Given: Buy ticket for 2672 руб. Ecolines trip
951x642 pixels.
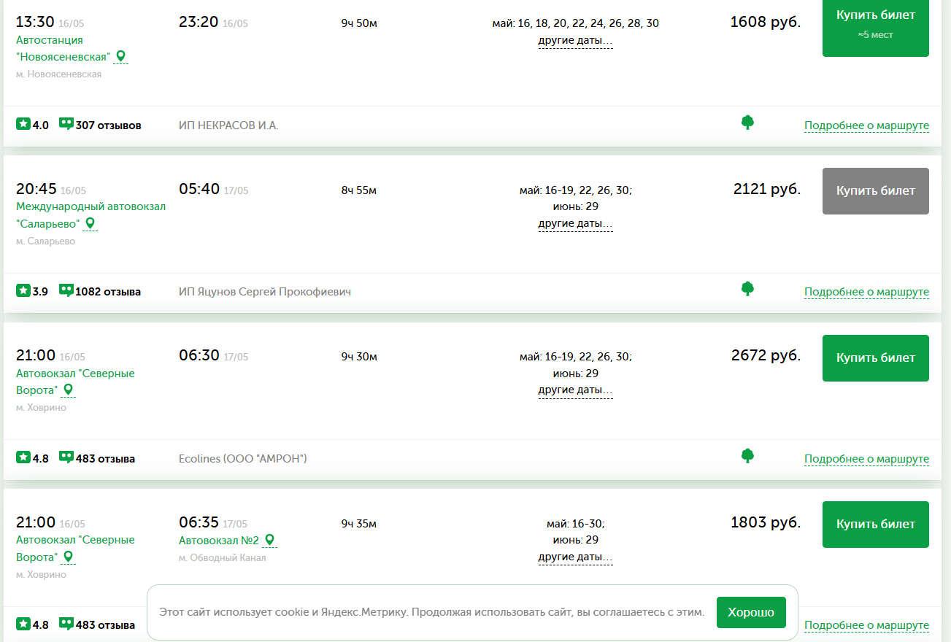Looking at the screenshot, I should [876, 357].
